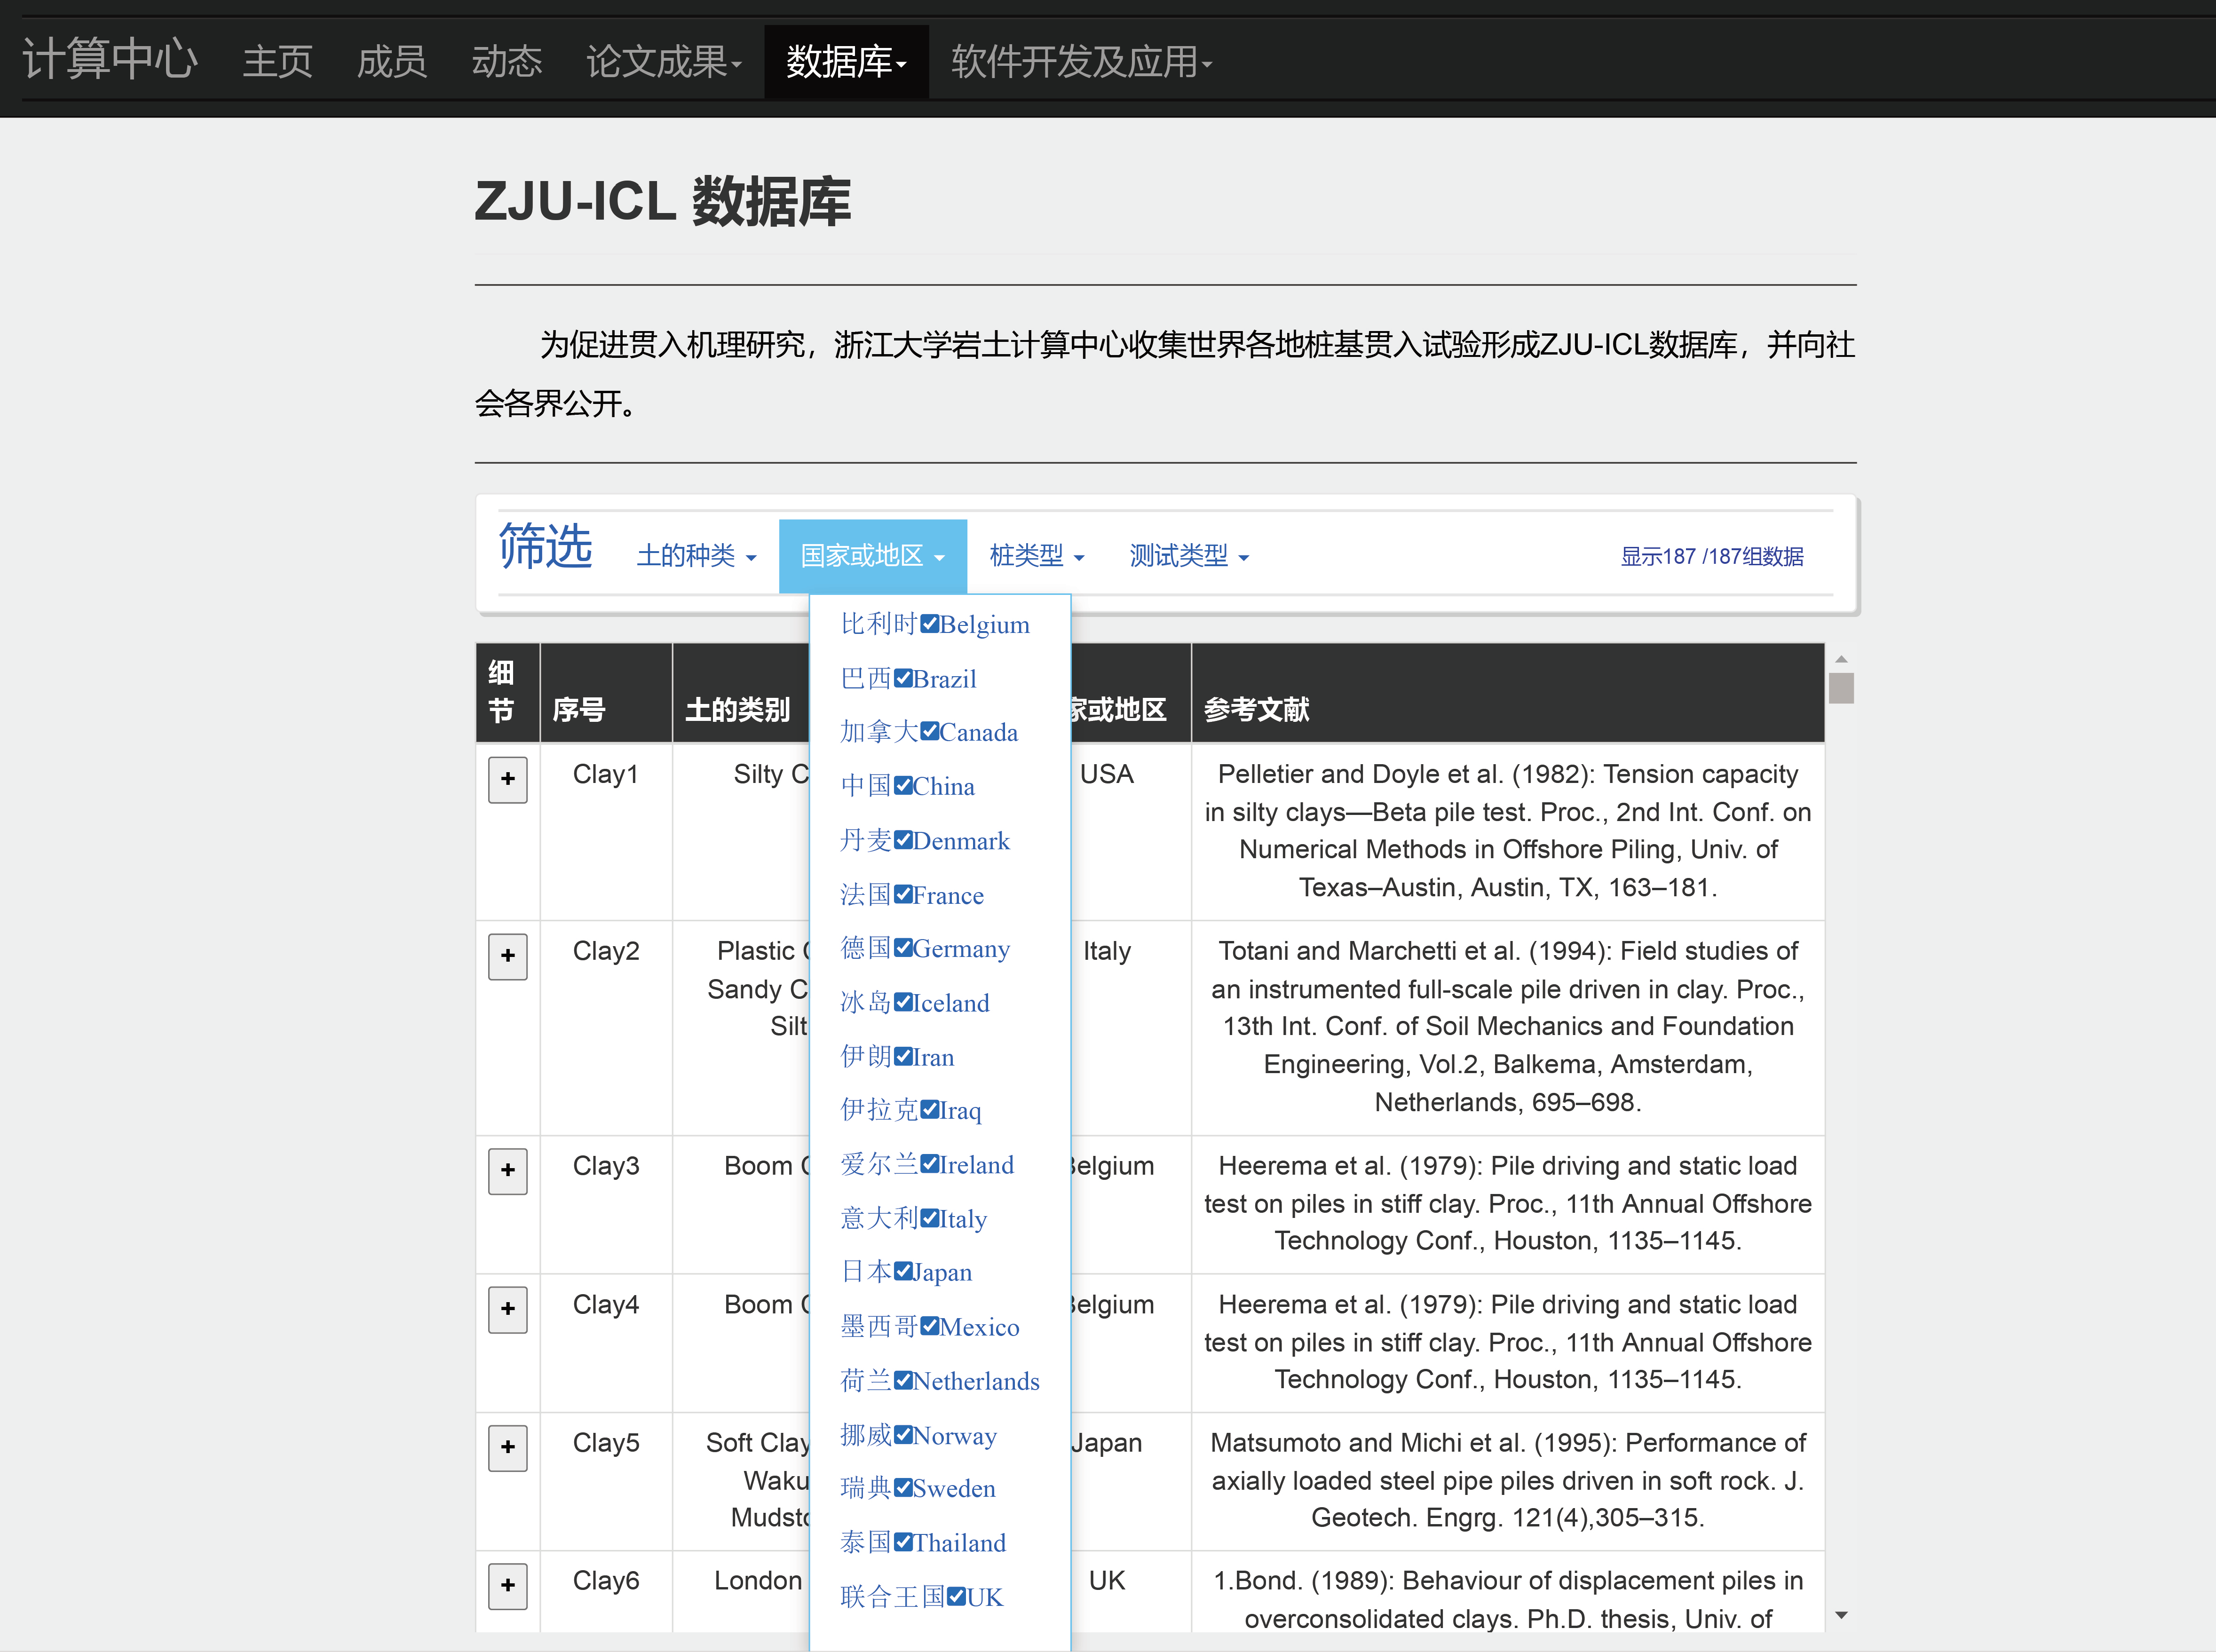Viewport: 2216px width, 1652px height.
Task: Uncheck the Denmark checkbox
Action: 903,840
